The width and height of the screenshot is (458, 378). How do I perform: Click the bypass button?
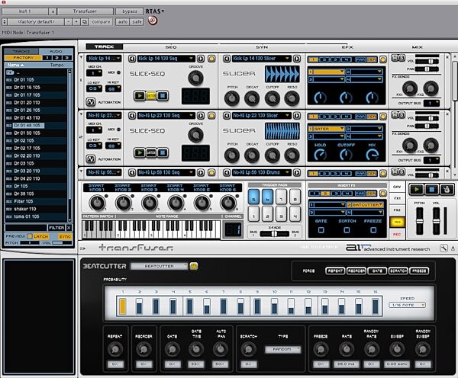point(130,11)
